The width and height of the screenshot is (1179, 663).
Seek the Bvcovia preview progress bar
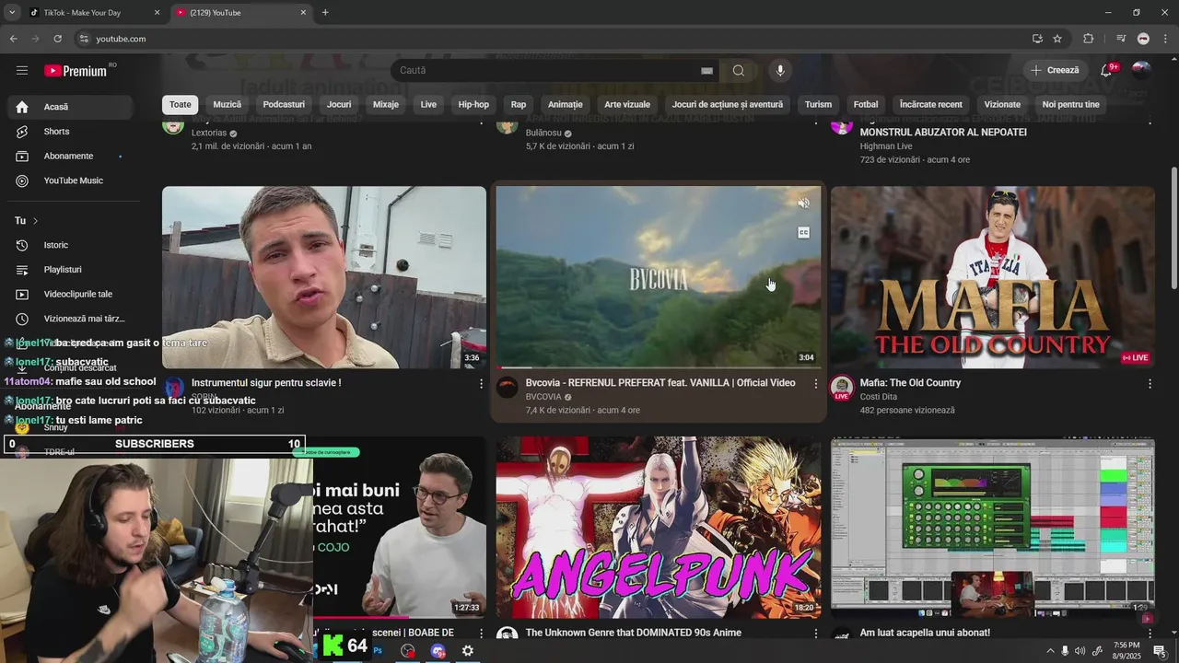pyautogui.click(x=658, y=367)
